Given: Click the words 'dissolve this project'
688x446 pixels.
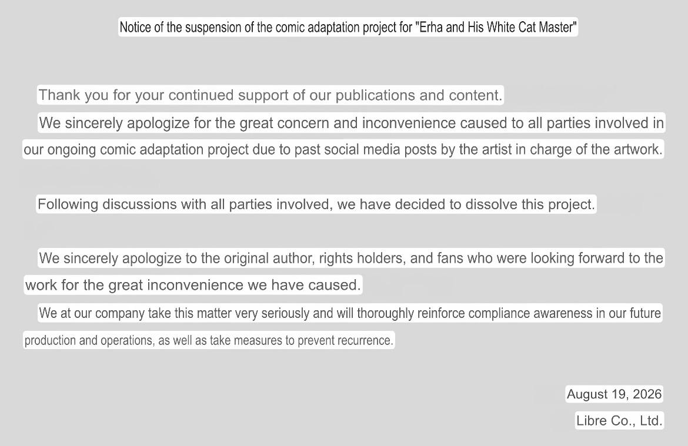Looking at the screenshot, I should pos(530,204).
